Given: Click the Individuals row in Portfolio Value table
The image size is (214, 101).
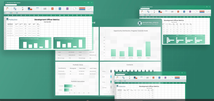Looking at the screenshot, I should [x=77, y=71].
